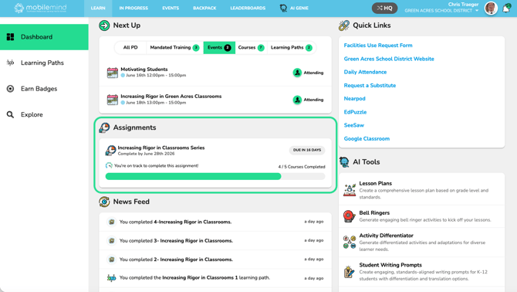
Task: Open LEADERBOARDS tab
Action: point(248,8)
